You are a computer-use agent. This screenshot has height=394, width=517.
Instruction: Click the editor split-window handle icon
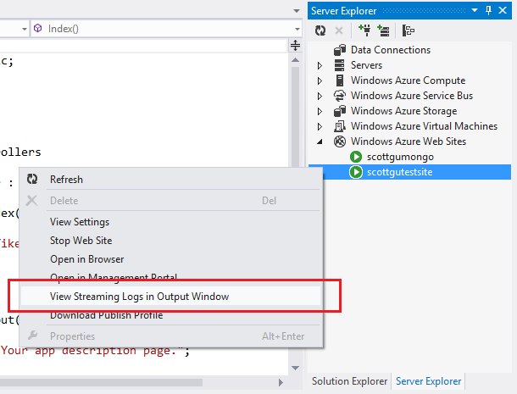(x=296, y=45)
